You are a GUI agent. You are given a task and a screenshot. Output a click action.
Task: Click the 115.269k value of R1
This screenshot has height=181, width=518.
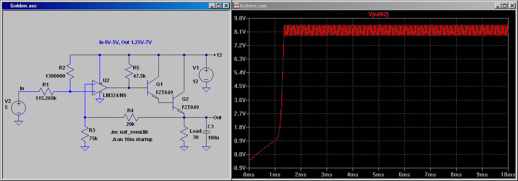[45, 99]
